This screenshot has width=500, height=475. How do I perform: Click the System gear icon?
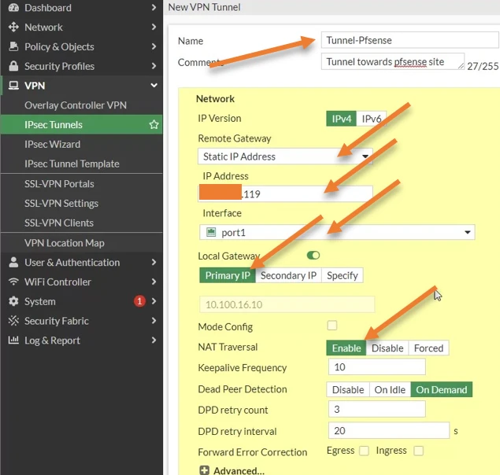pyautogui.click(x=13, y=301)
